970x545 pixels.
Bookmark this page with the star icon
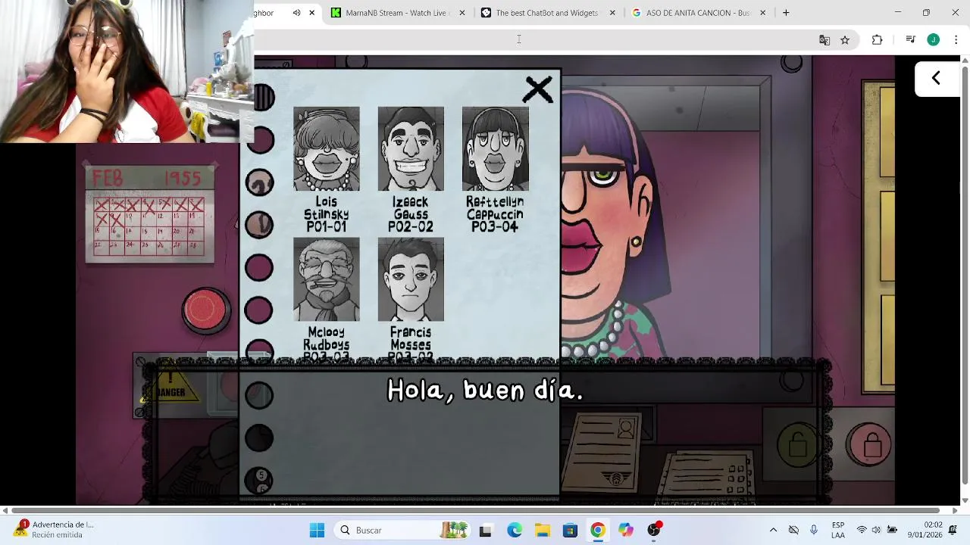pos(845,40)
